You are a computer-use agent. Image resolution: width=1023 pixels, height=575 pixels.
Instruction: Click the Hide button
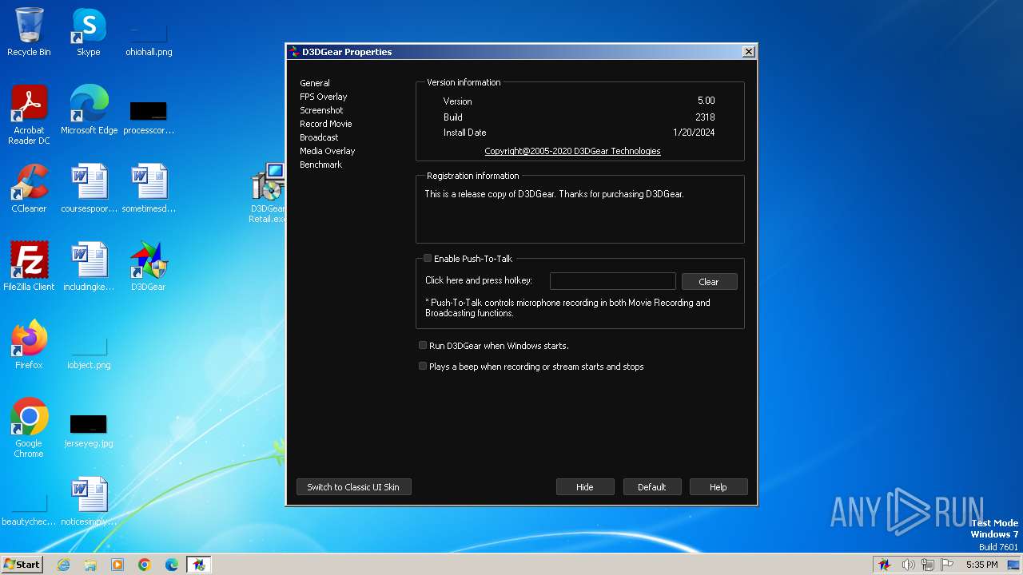pyautogui.click(x=585, y=487)
